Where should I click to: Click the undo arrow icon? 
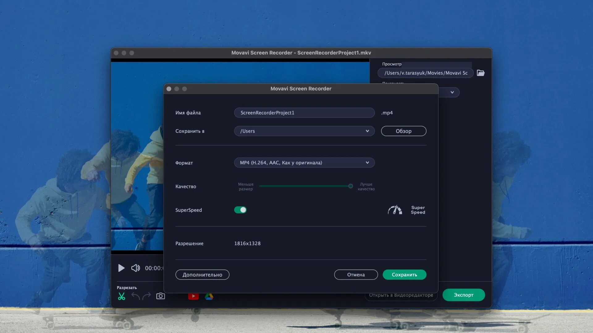coord(136,296)
